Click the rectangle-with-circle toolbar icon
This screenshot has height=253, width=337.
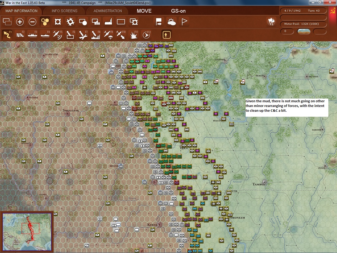tap(83, 22)
